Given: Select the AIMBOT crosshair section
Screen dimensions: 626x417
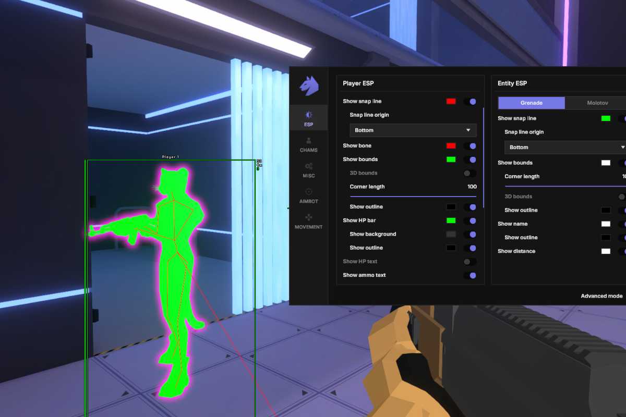Looking at the screenshot, I should [308, 195].
